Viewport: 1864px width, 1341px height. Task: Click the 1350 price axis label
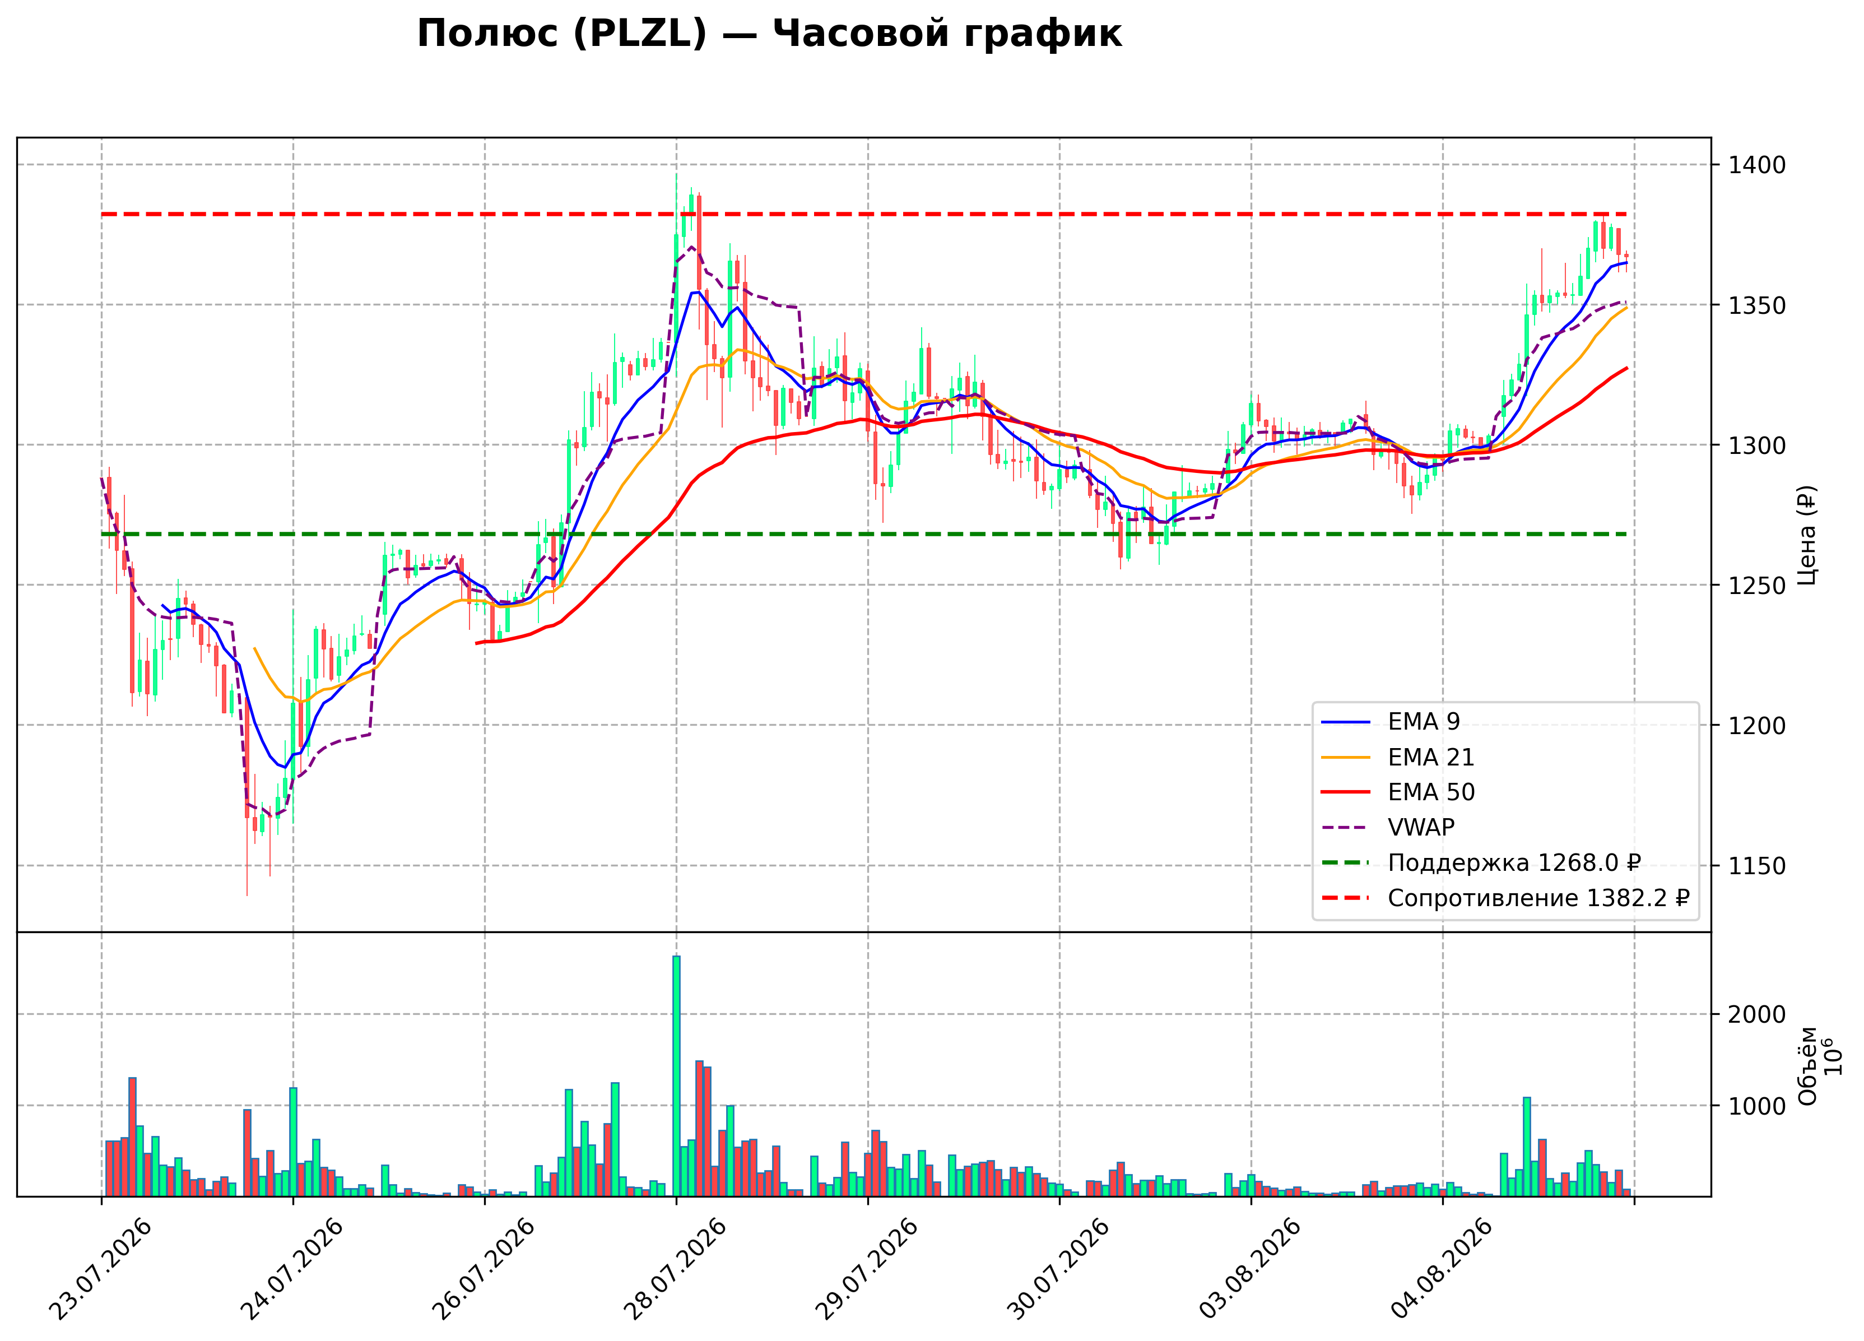1756,305
